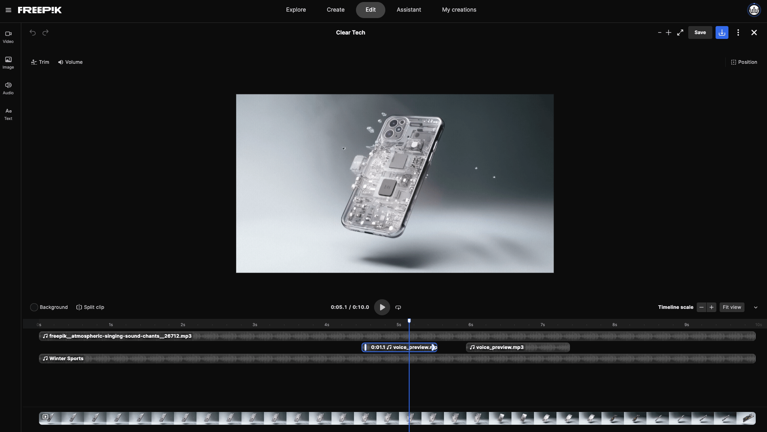Collapse the timeline with chevron arrow
Image resolution: width=767 pixels, height=432 pixels.
pos(755,307)
